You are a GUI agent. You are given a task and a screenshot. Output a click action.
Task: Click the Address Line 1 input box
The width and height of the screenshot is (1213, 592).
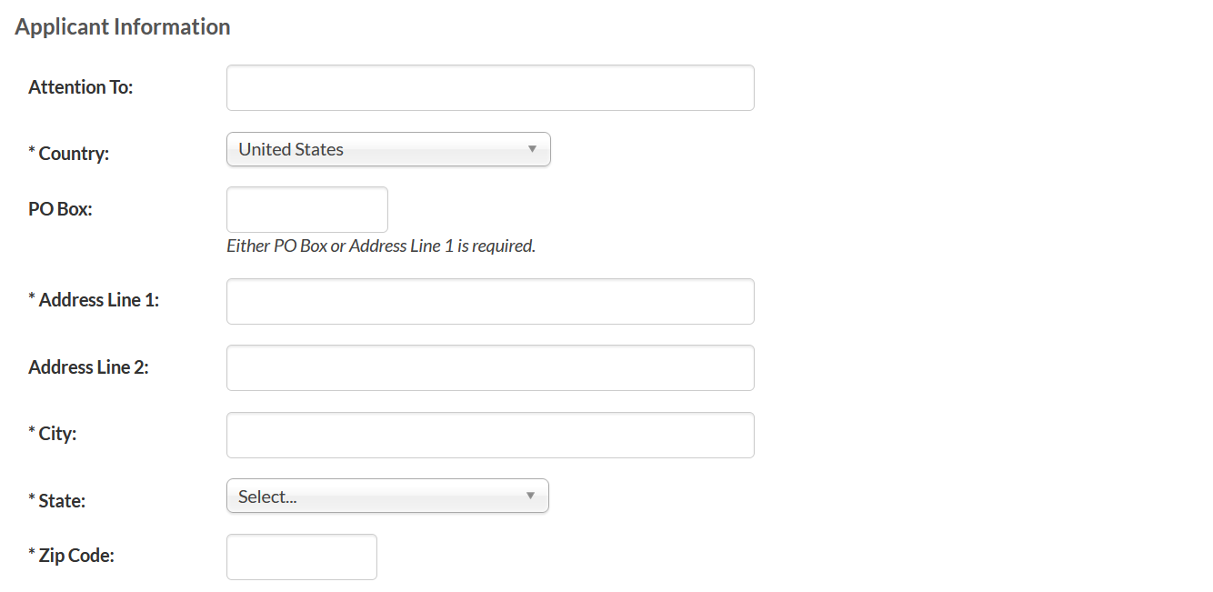tap(490, 302)
